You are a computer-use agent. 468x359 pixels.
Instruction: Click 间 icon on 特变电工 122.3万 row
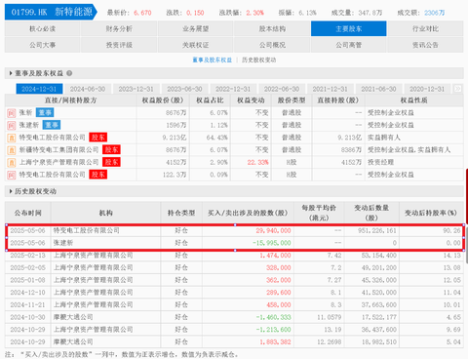pyautogui.click(x=12, y=176)
